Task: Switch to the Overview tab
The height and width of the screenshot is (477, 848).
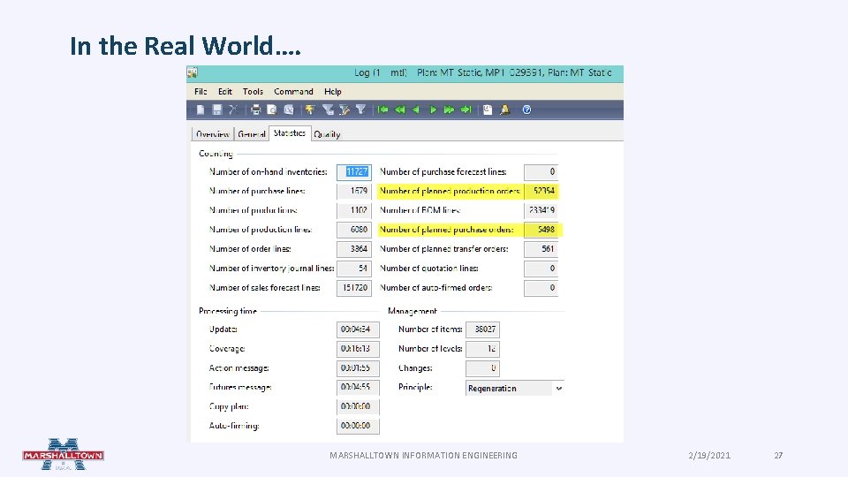Action: [x=213, y=134]
